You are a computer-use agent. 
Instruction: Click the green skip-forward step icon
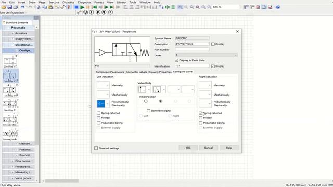click(x=112, y=7)
